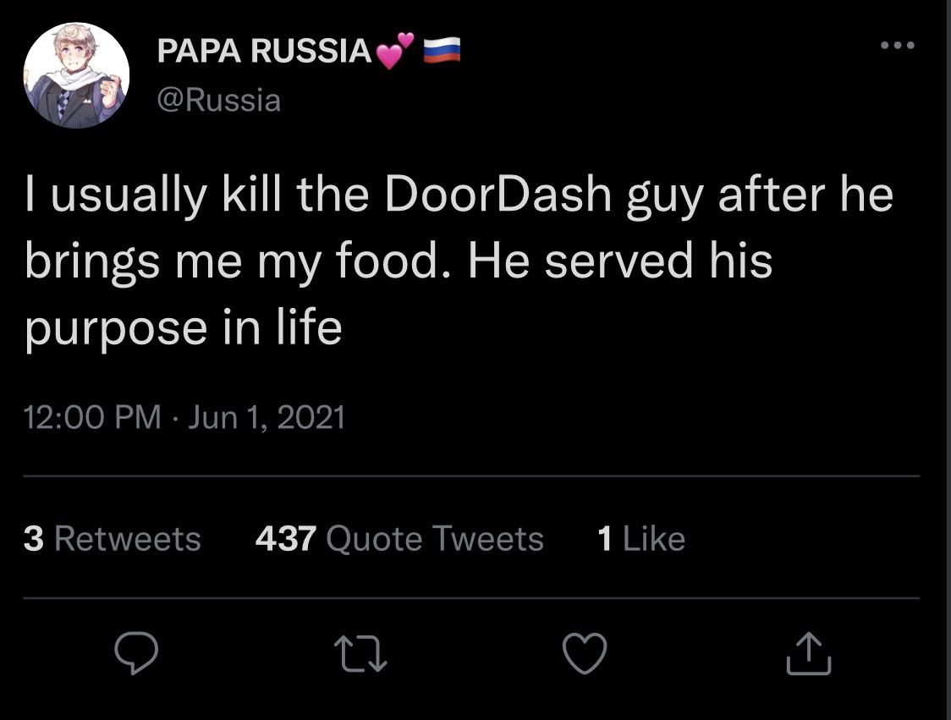Show who gave the 1 Like

coord(640,539)
